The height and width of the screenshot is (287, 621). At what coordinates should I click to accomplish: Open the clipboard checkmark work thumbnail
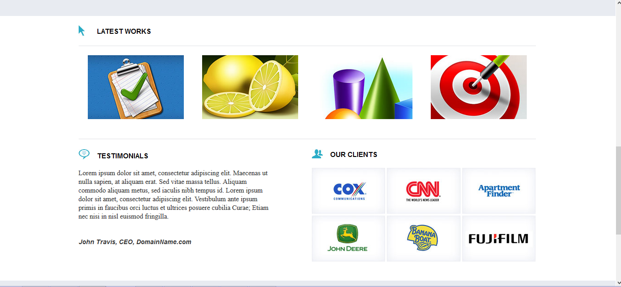(x=136, y=87)
